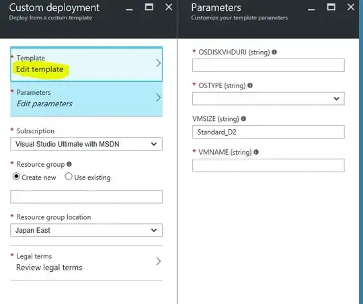Image resolution: width=363 pixels, height=304 pixels.
Task: Click the 'OSDISKVHDURI (string)' label
Action: click(234, 52)
